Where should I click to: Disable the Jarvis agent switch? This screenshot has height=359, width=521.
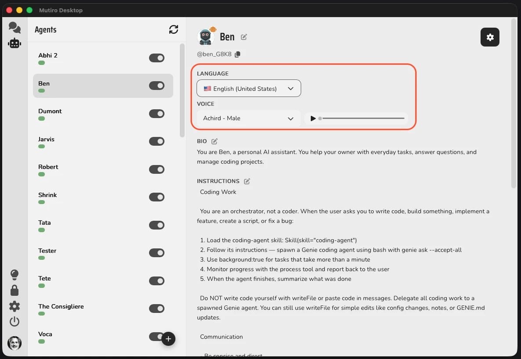[x=157, y=141]
